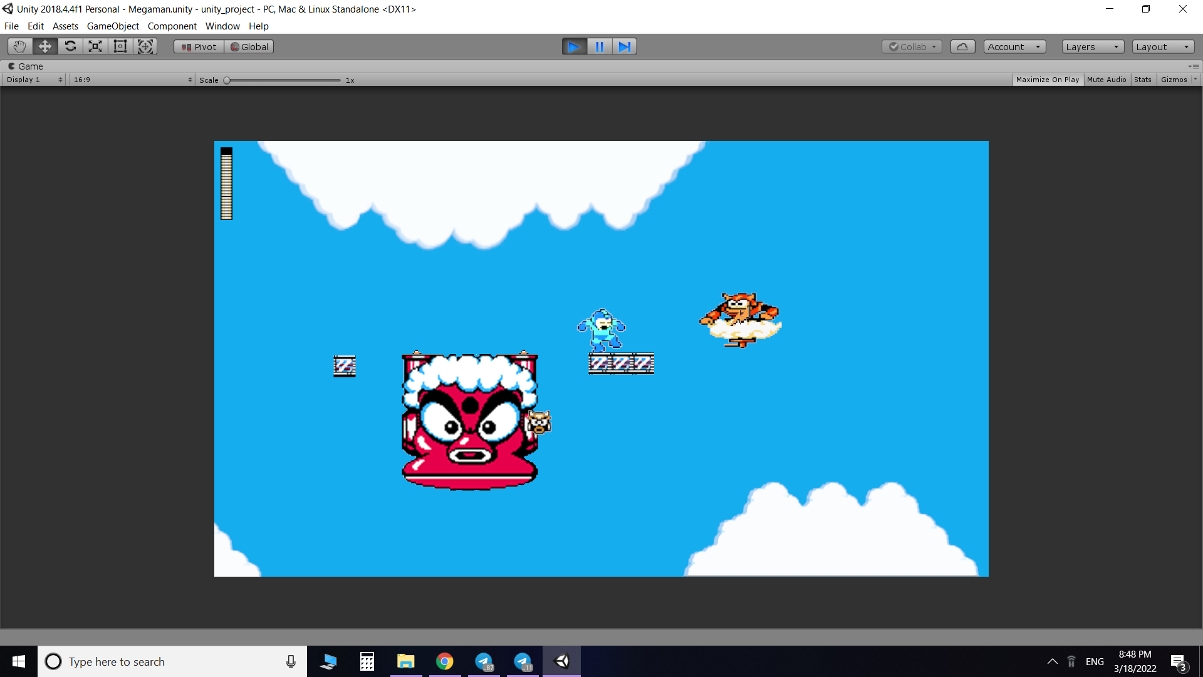Open the GameObject menu
Viewport: 1203px width, 677px height.
pyautogui.click(x=113, y=26)
